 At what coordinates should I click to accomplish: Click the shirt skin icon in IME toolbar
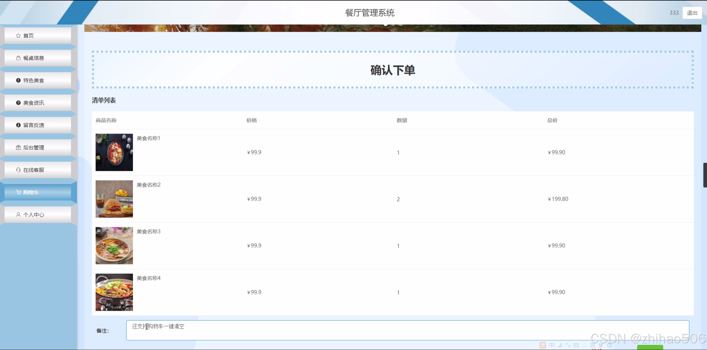click(x=601, y=345)
